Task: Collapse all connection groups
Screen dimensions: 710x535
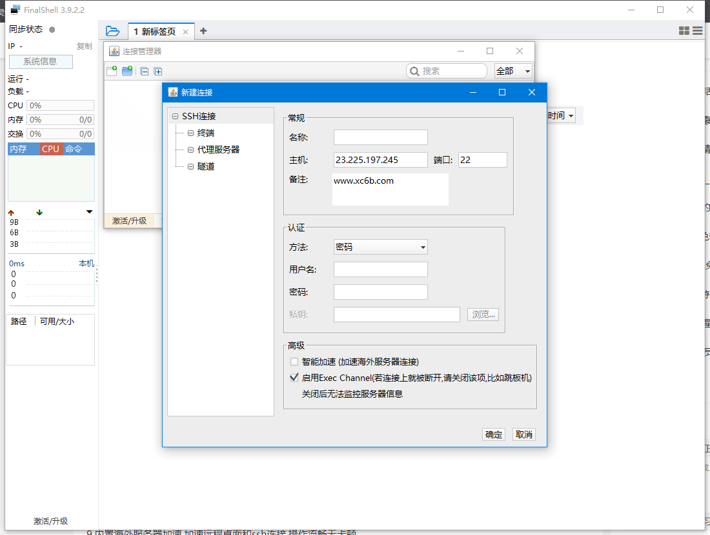Action: [144, 71]
